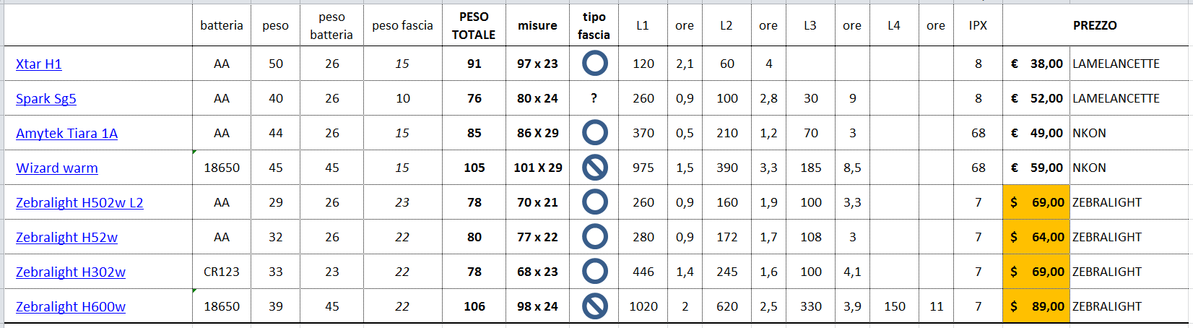The image size is (1193, 328).
Task: Open the Amytek Tiara 1A link
Action: pos(66,134)
